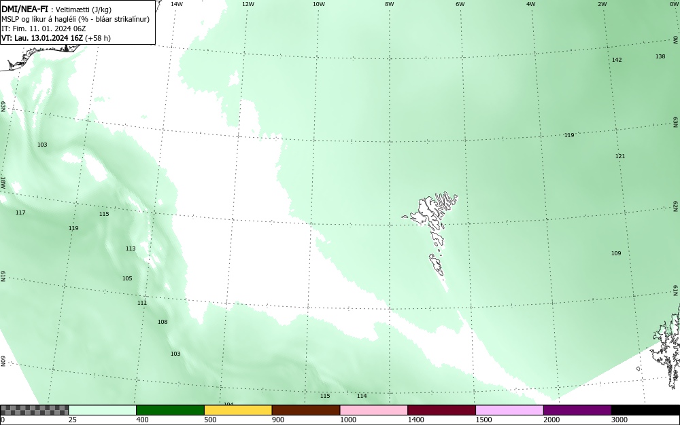Click the value 142 on the map
The height and width of the screenshot is (425, 680).
(617, 60)
